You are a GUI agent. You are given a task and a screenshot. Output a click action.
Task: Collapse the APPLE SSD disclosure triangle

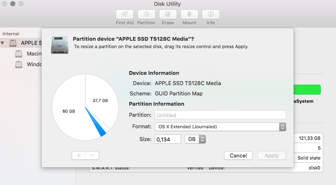[3, 43]
